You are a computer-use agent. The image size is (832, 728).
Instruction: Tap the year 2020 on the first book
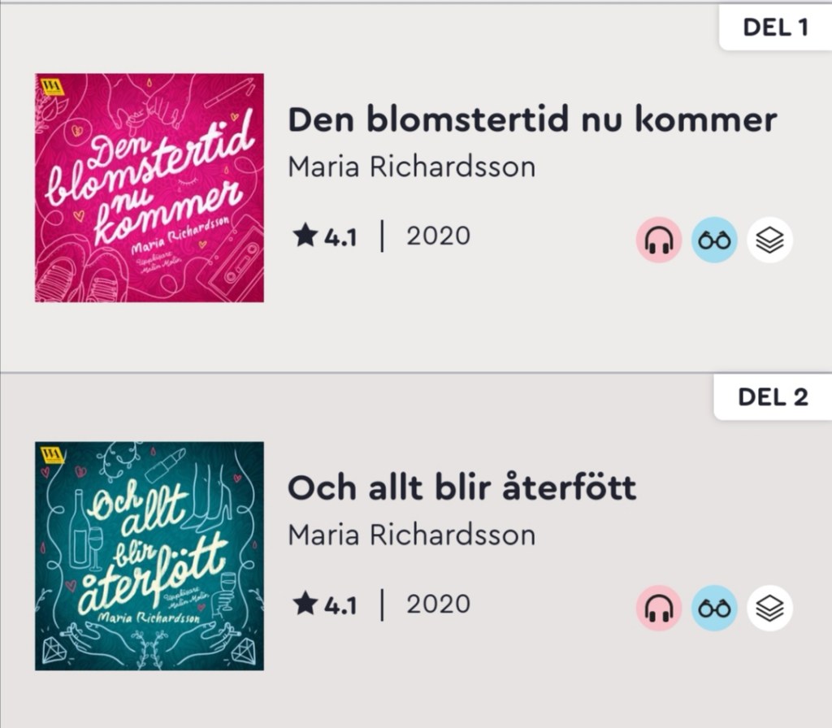(438, 236)
